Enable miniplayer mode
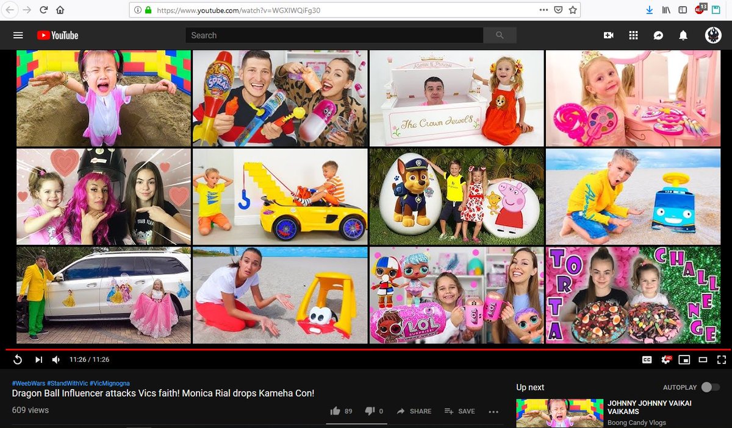Screen dimensions: 732x428 coord(684,360)
